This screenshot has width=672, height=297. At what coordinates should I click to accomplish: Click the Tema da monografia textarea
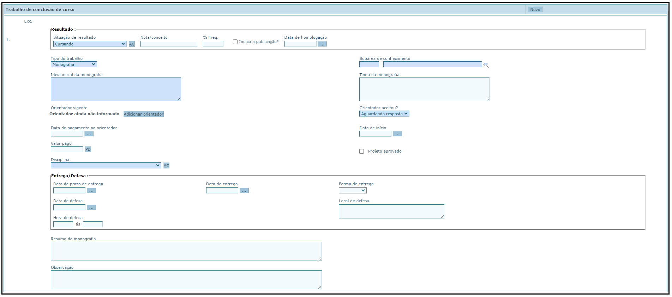tap(424, 89)
